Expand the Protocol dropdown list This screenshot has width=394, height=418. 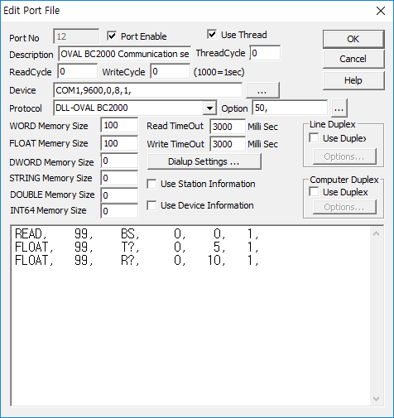point(209,108)
